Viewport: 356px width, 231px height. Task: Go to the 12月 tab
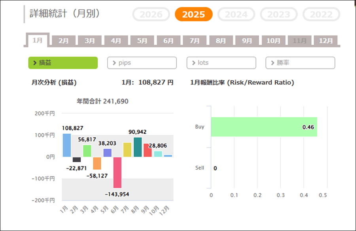point(326,41)
